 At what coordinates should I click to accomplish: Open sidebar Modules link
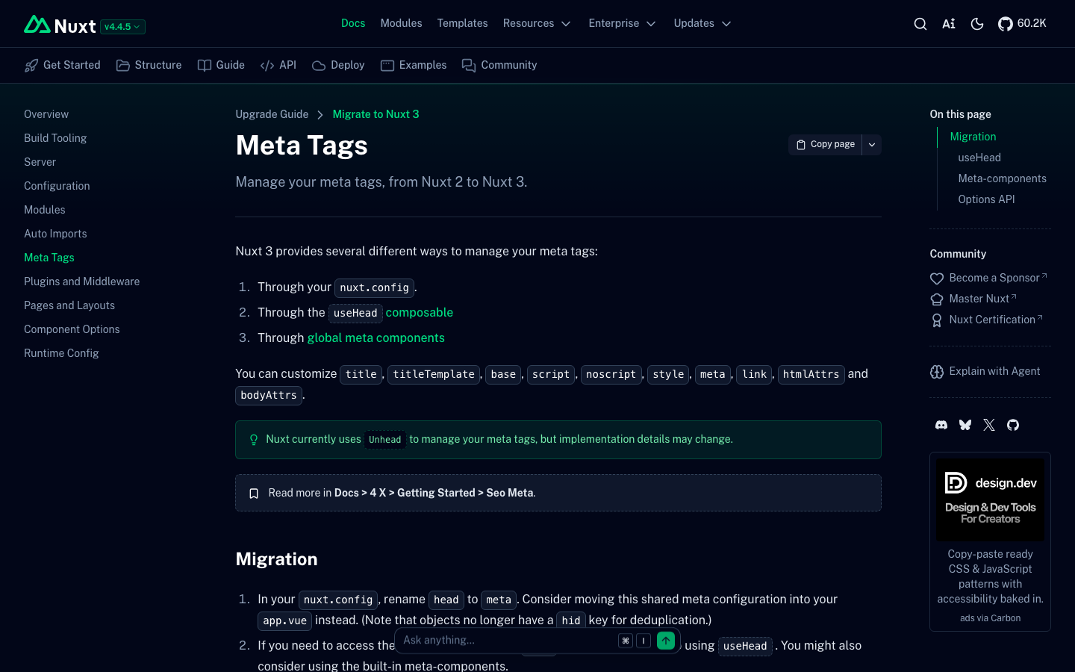45,210
